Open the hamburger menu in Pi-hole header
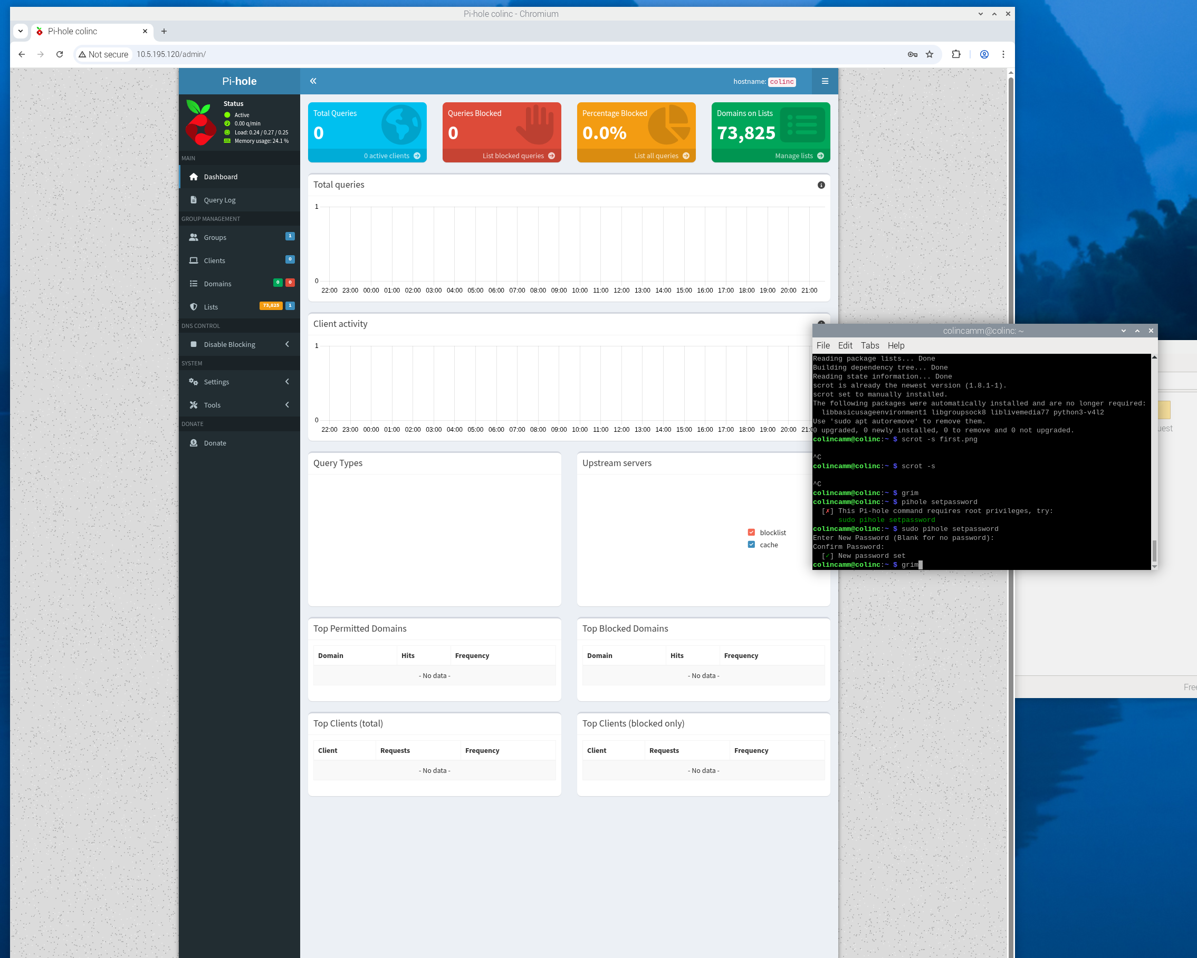Screen dimensions: 1197x958 (825, 81)
